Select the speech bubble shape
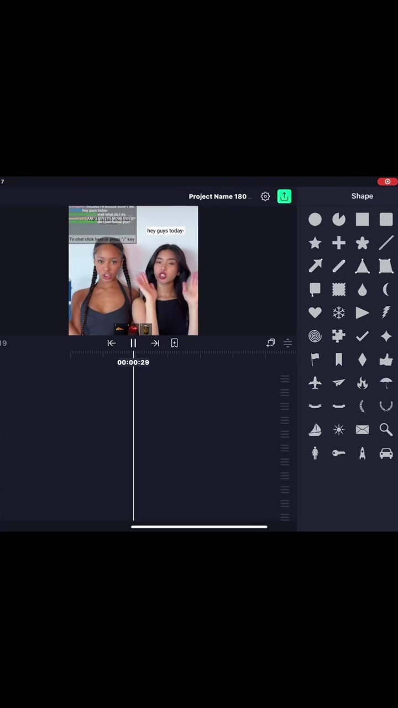Screen dimensions: 398x708 coord(315,289)
